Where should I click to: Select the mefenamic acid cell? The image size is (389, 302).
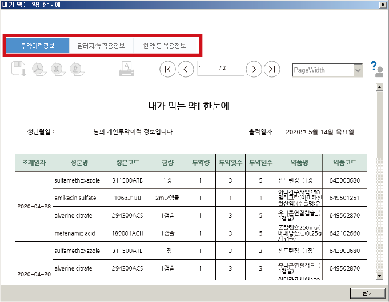coord(79,233)
